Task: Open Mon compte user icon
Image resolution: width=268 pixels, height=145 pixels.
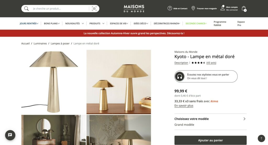Action: click(222, 8)
